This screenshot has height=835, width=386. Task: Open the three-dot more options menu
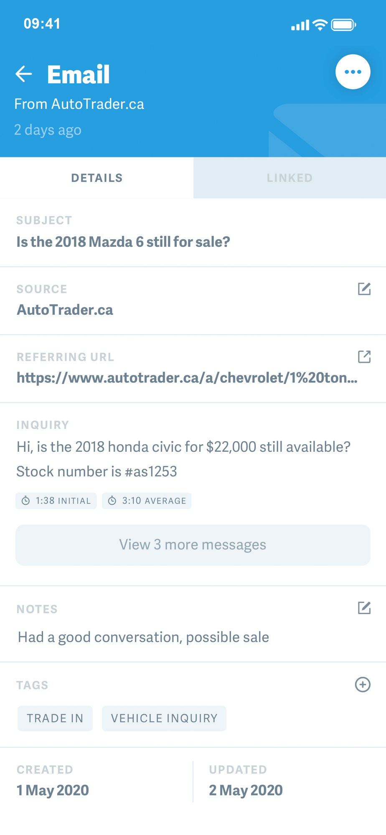[353, 72]
